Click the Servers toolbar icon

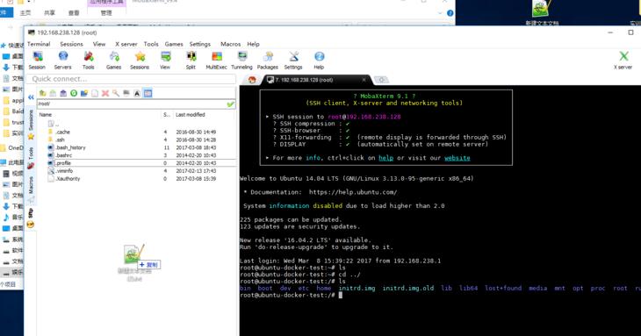[62, 60]
